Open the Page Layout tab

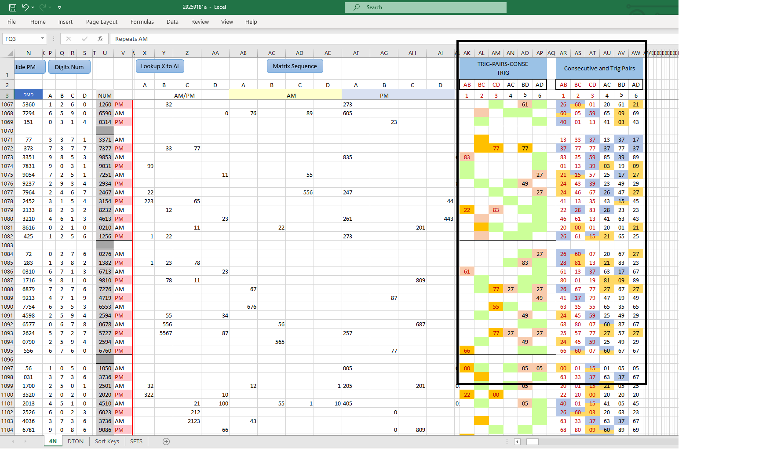(x=102, y=22)
